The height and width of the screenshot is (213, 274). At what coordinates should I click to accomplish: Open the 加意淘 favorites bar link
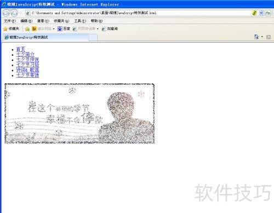click(110, 28)
